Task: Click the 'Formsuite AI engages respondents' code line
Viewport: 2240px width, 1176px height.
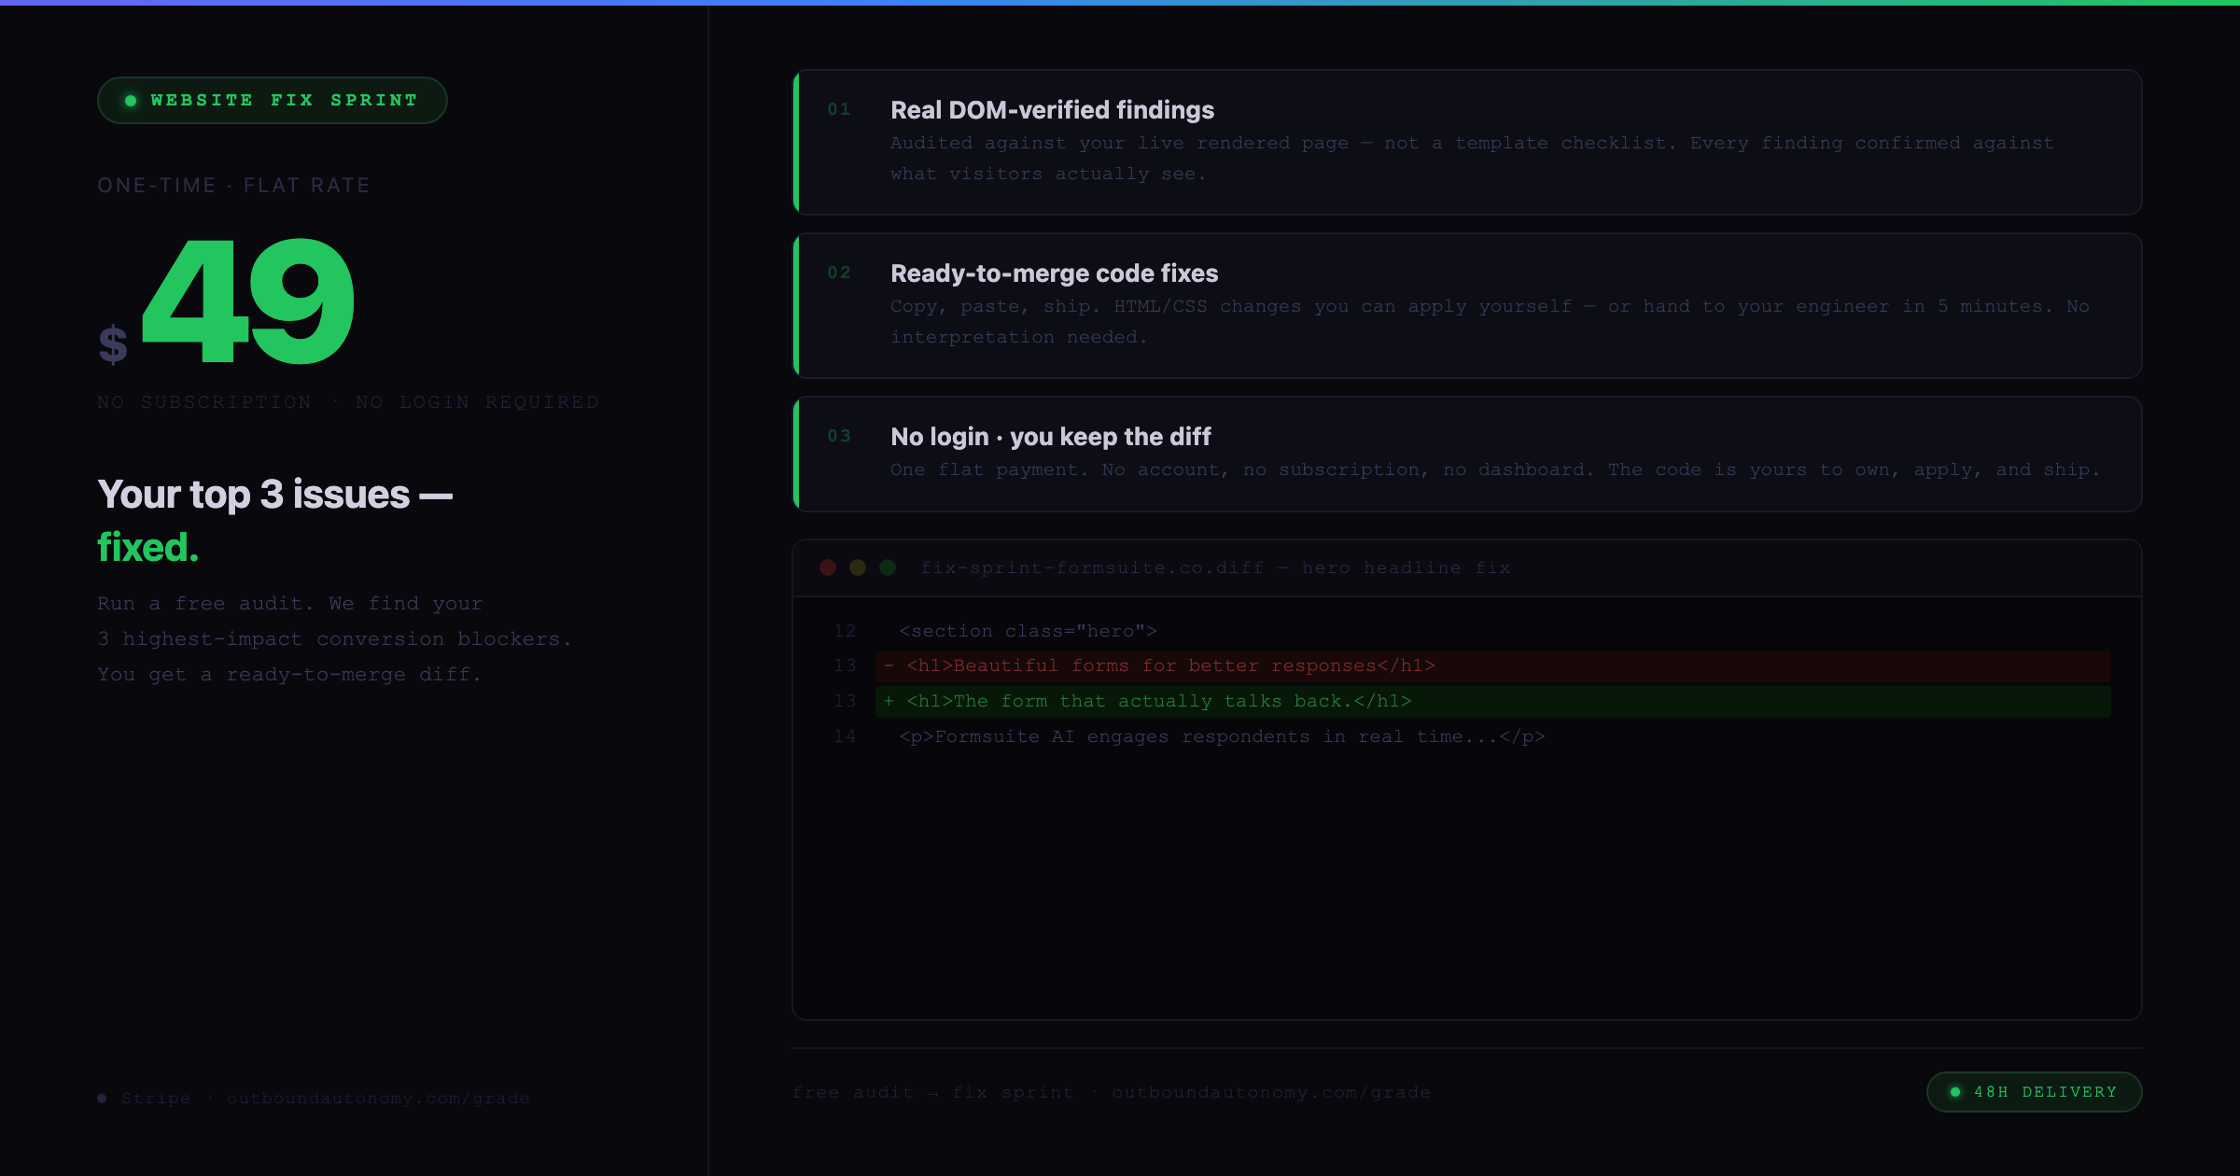Action: 1222,737
